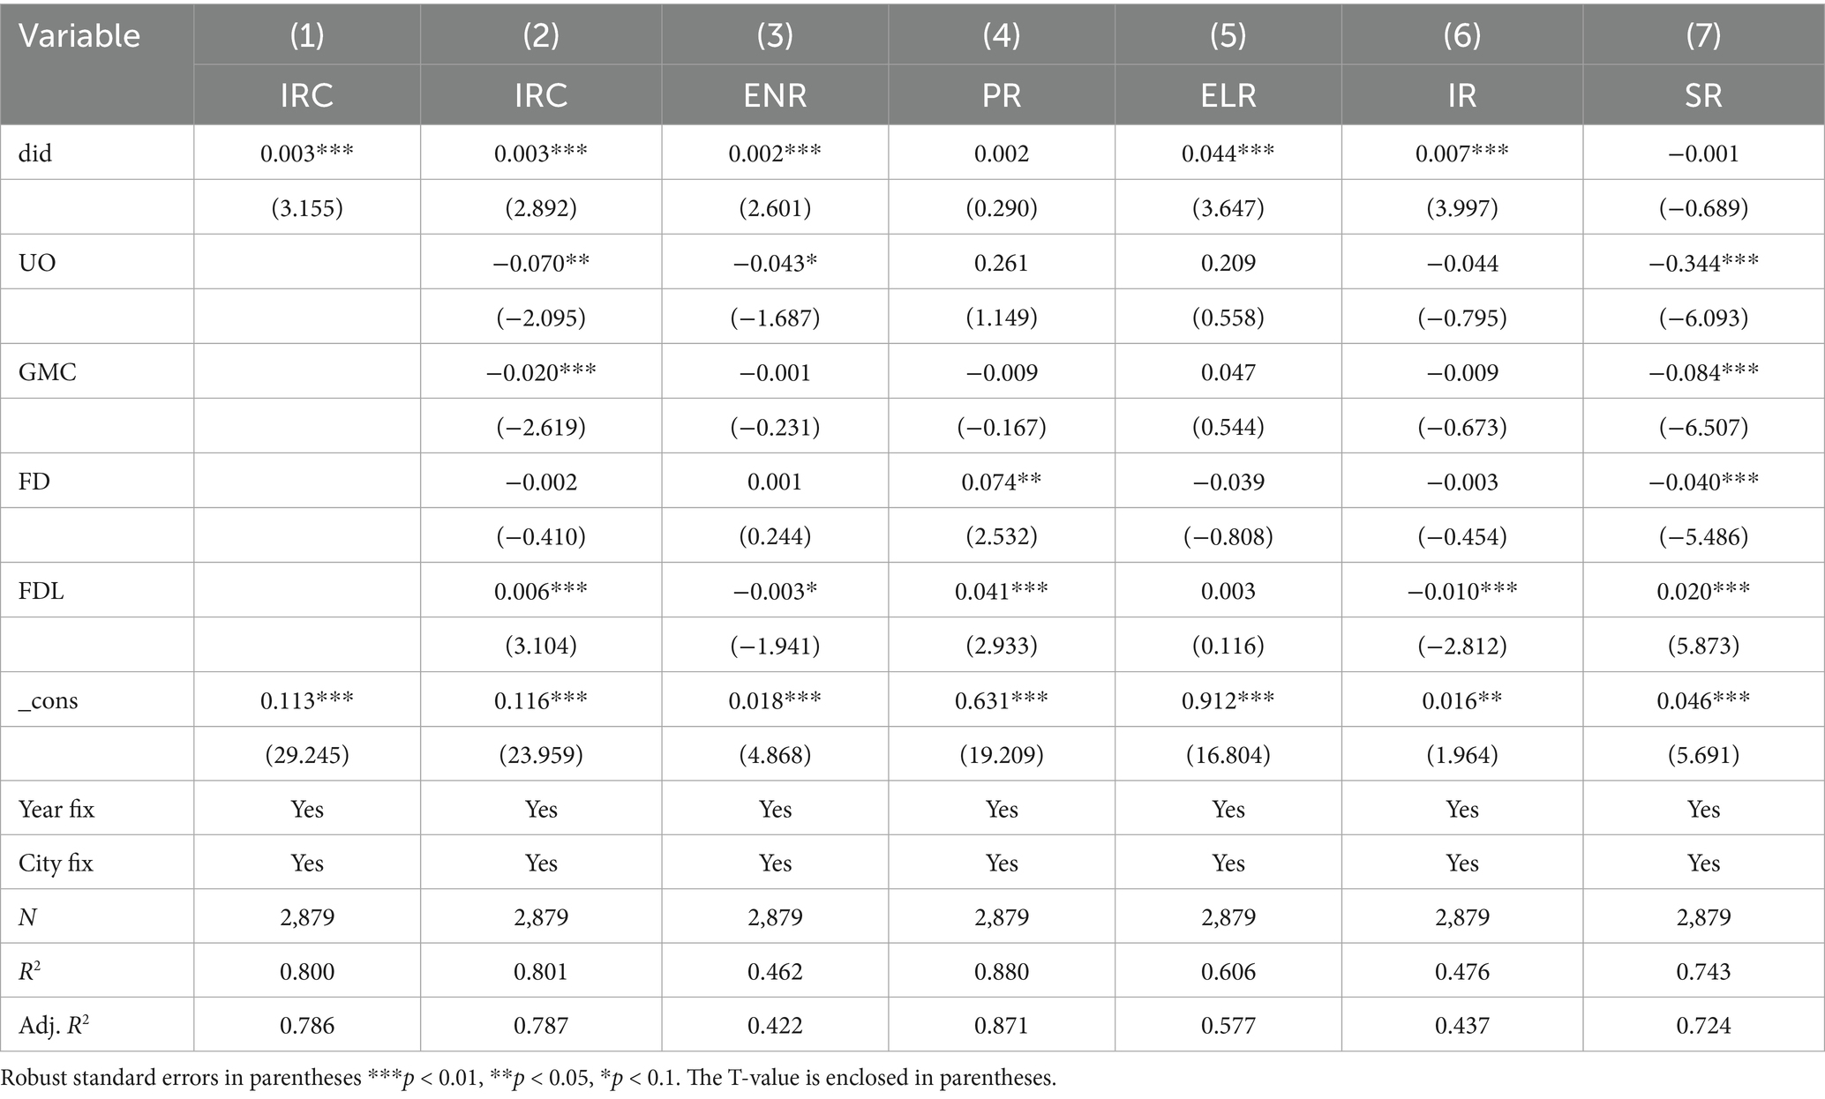The image size is (1825, 1099).
Task: Click the 0.074** coefficient under PR
Action: tap(1002, 482)
